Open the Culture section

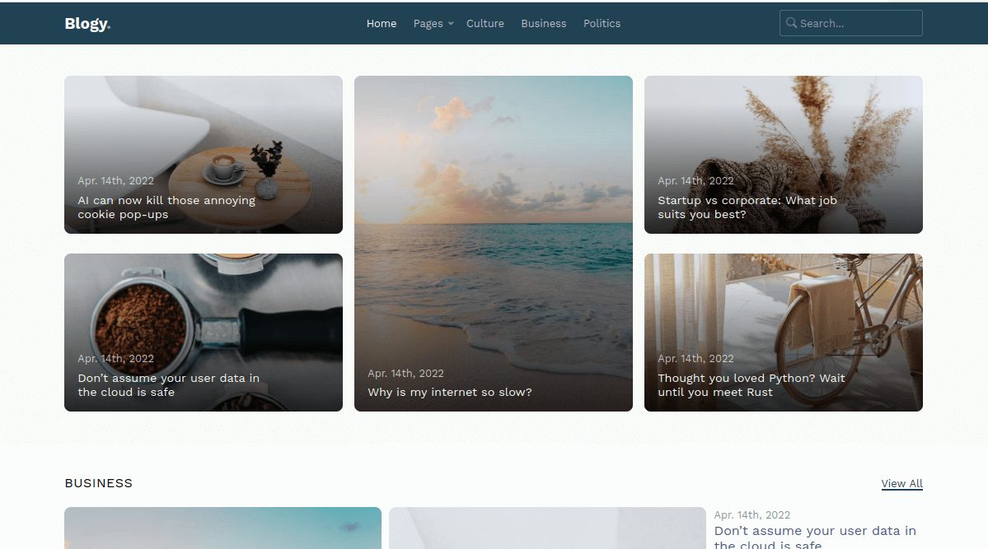tap(485, 23)
